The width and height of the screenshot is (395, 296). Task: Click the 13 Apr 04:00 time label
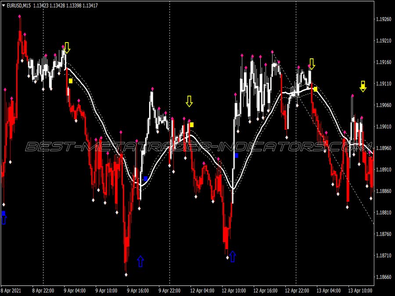point(328,291)
